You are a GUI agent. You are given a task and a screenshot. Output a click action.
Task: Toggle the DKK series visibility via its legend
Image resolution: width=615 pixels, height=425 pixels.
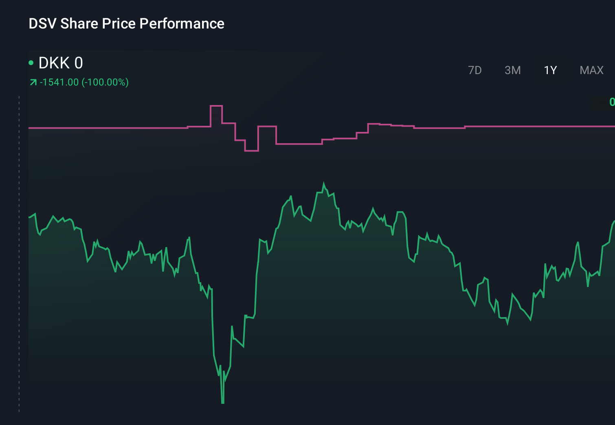click(31, 62)
